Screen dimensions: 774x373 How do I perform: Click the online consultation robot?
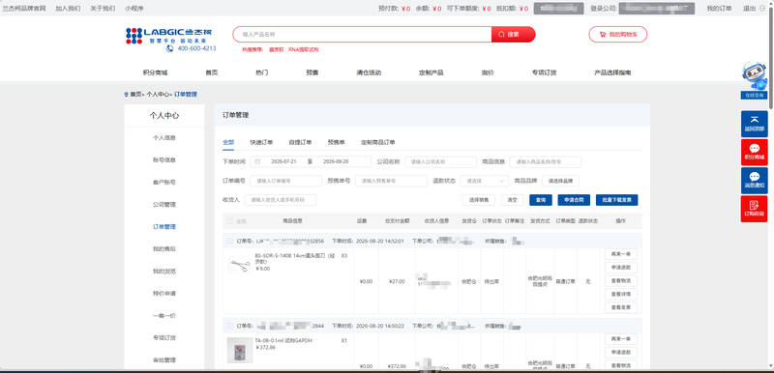[755, 77]
